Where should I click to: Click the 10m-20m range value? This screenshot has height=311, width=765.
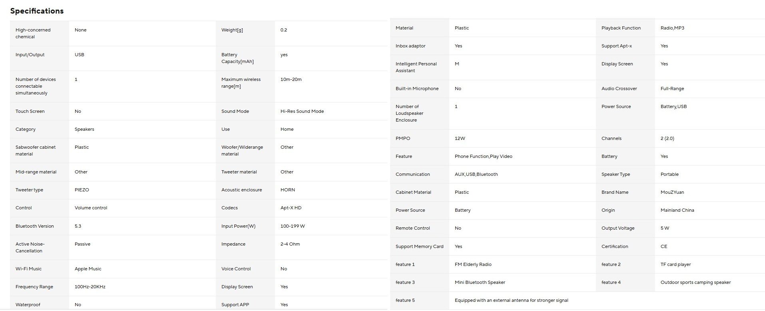click(291, 79)
